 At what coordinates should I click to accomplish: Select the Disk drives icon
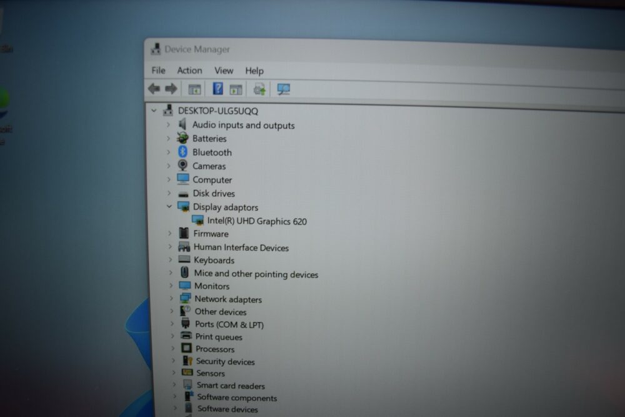coord(183,194)
